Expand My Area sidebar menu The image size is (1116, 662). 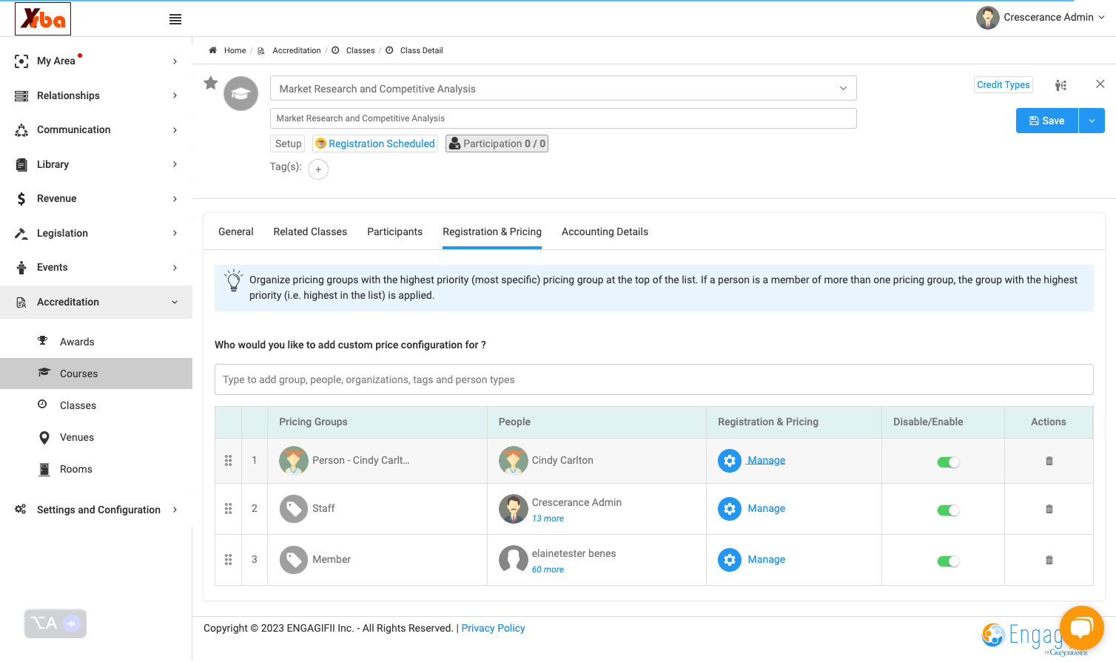(x=96, y=61)
